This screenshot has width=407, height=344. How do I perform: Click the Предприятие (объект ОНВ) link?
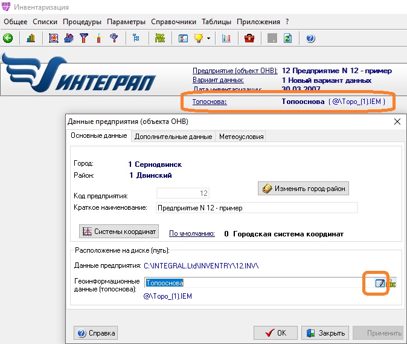(x=232, y=70)
